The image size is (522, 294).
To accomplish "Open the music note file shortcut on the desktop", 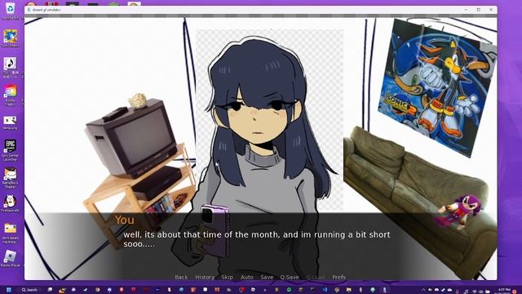I will click(11, 67).
